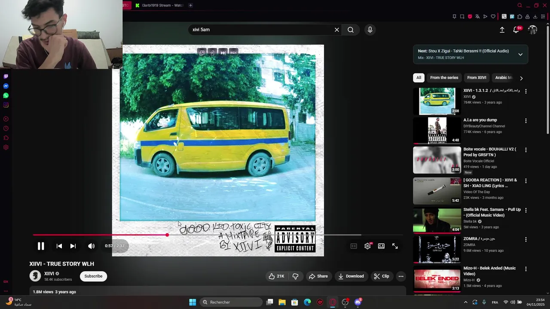Image resolution: width=550 pixels, height=309 pixels.
Task: Open sidebar settings gear
Action: [x=6, y=147]
